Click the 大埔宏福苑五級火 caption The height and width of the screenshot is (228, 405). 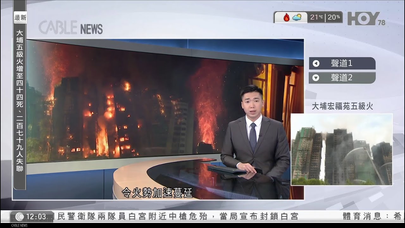(342, 106)
